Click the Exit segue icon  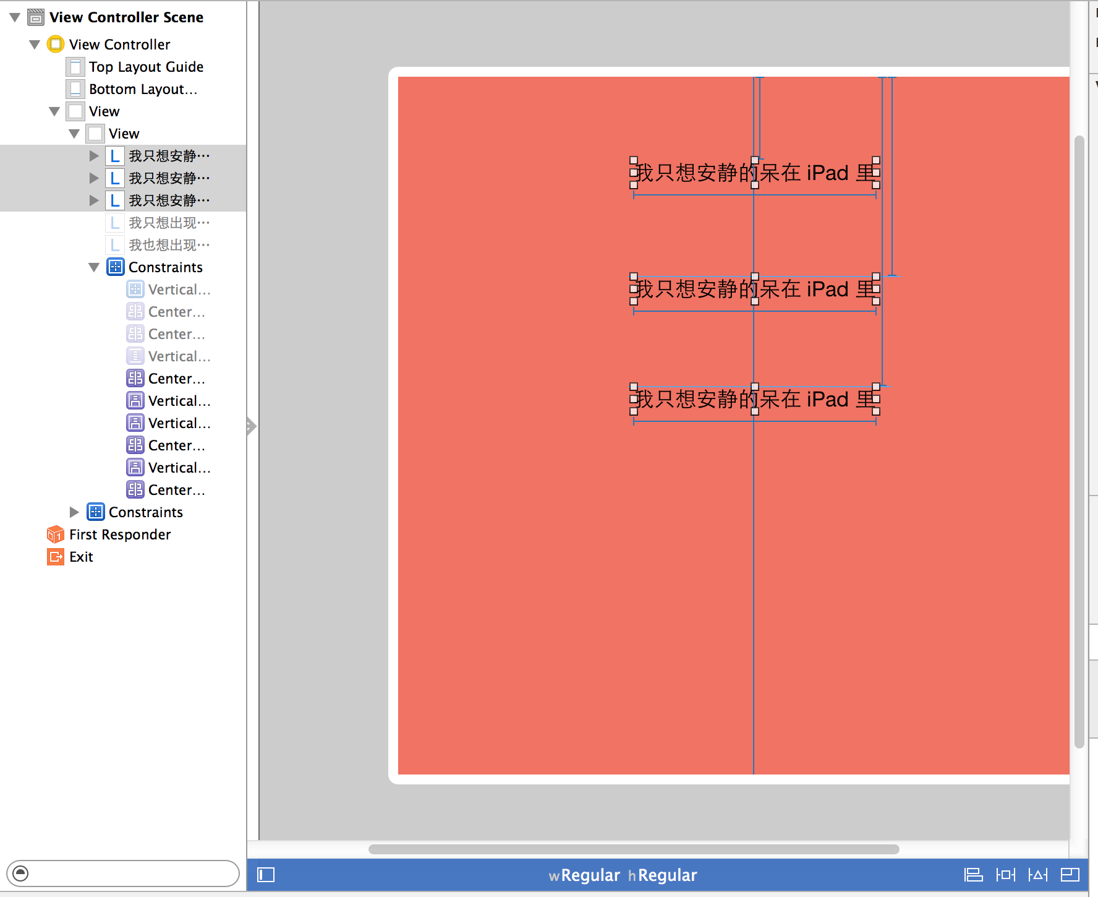click(x=55, y=556)
